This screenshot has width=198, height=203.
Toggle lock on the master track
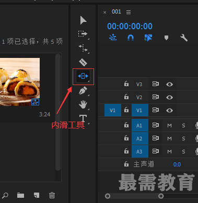(x=126, y=164)
